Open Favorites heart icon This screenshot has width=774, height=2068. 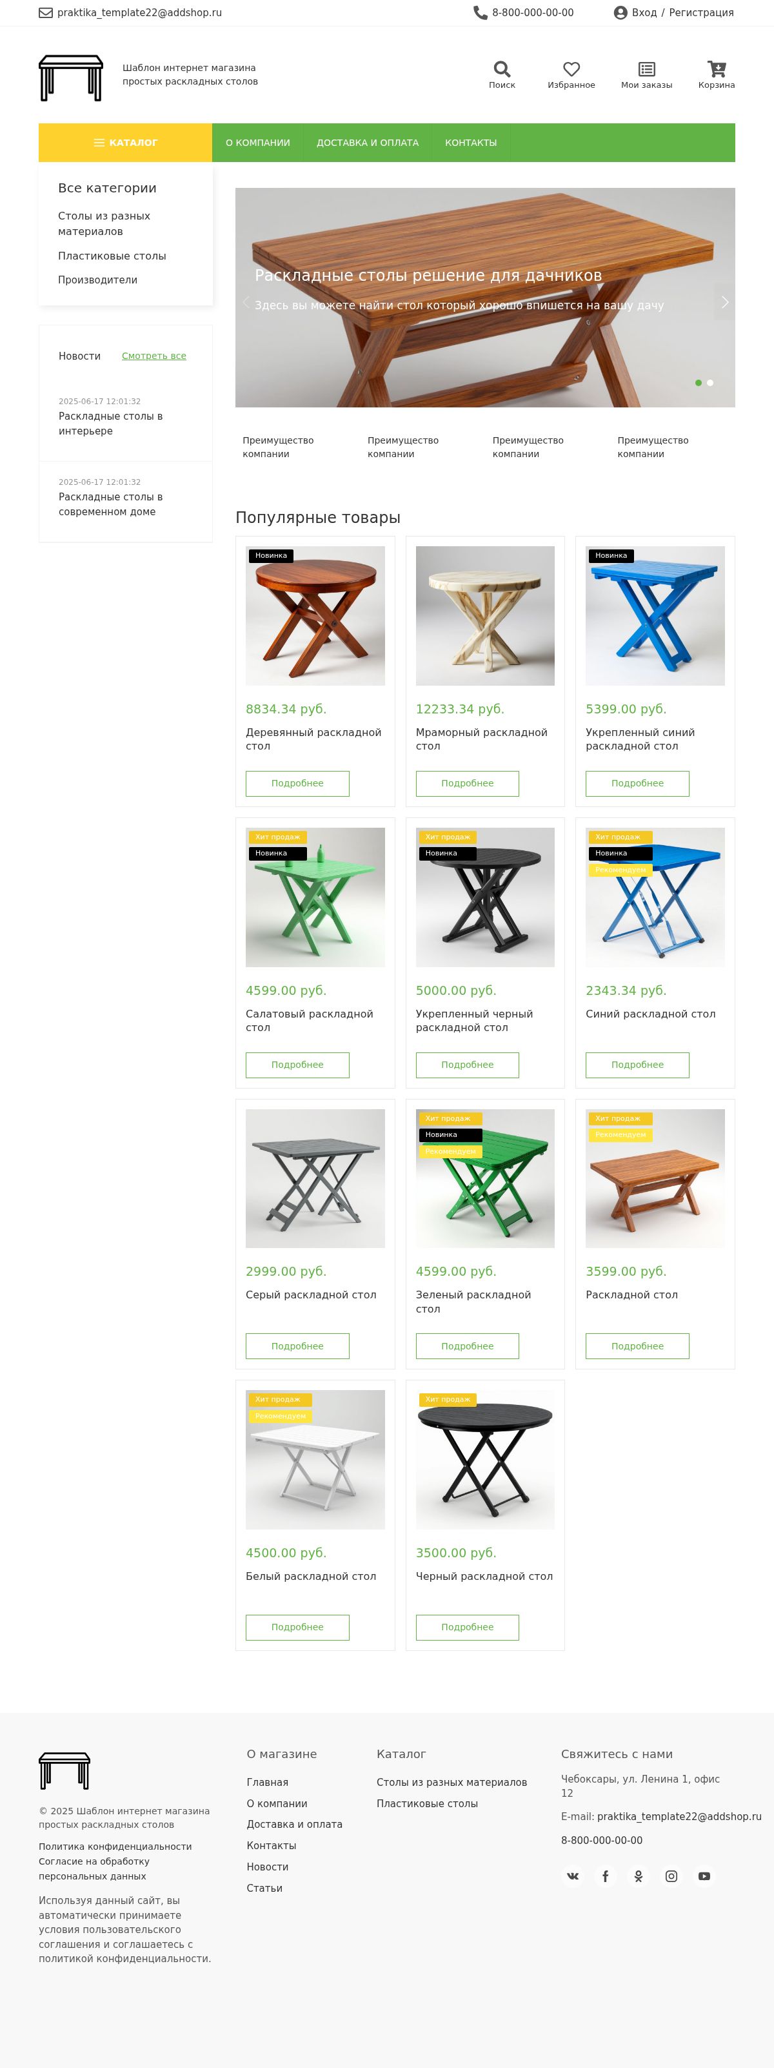click(x=571, y=69)
